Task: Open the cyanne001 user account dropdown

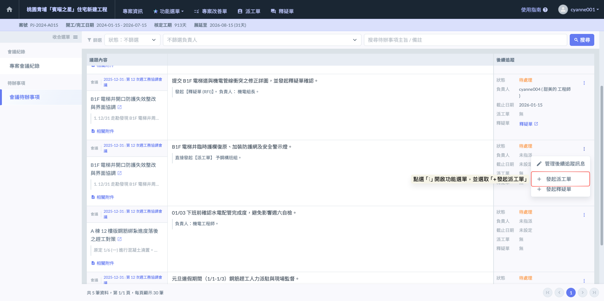Action: (x=578, y=10)
